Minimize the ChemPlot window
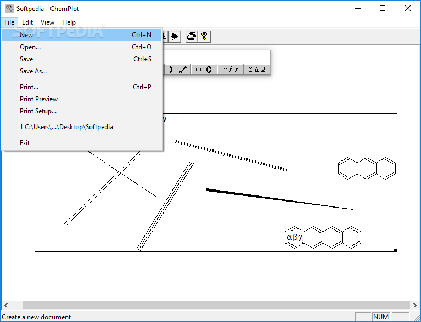 (358, 8)
